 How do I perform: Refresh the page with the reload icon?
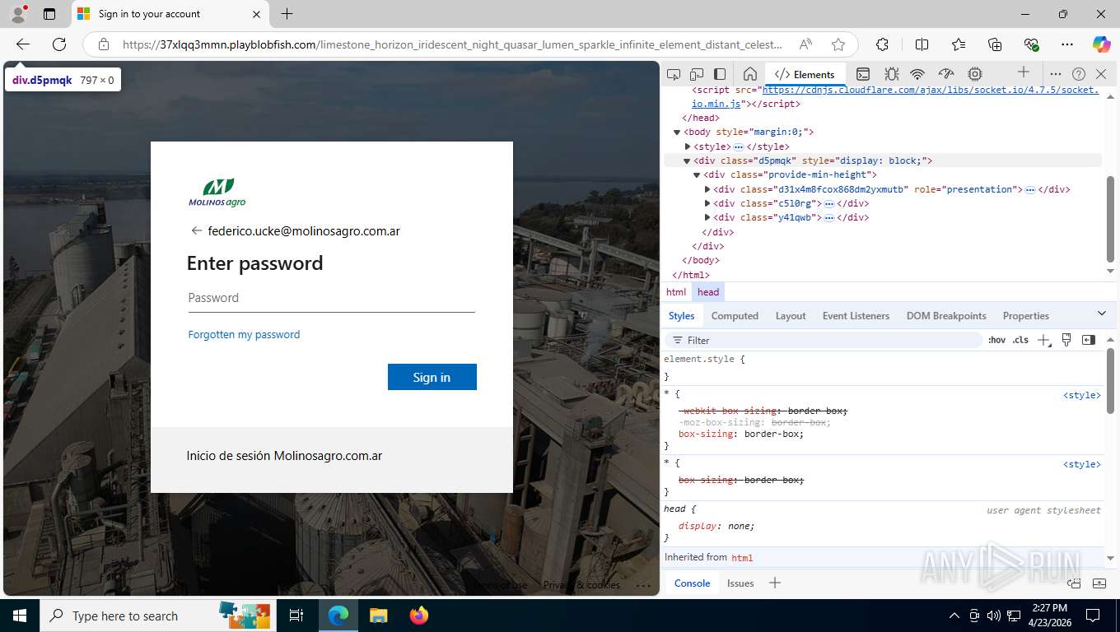[59, 44]
